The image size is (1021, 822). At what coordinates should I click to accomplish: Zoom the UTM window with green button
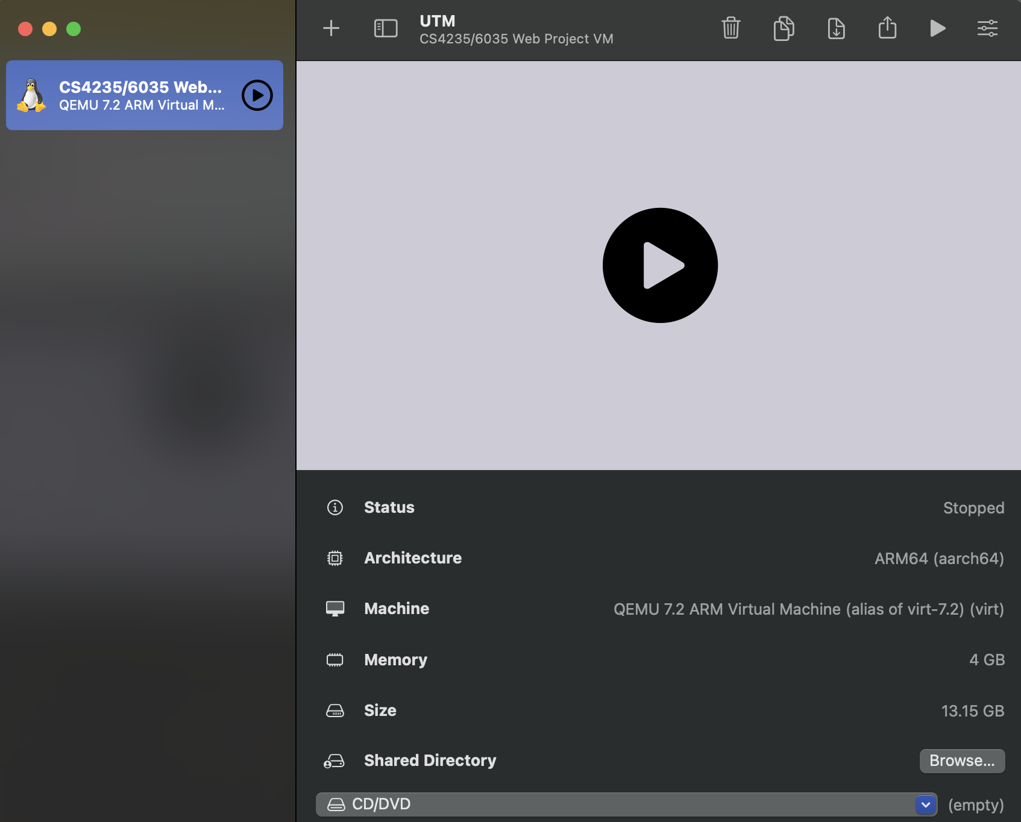tap(74, 29)
